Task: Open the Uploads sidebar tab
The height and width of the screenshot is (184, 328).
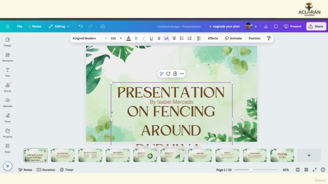Action: point(8,103)
